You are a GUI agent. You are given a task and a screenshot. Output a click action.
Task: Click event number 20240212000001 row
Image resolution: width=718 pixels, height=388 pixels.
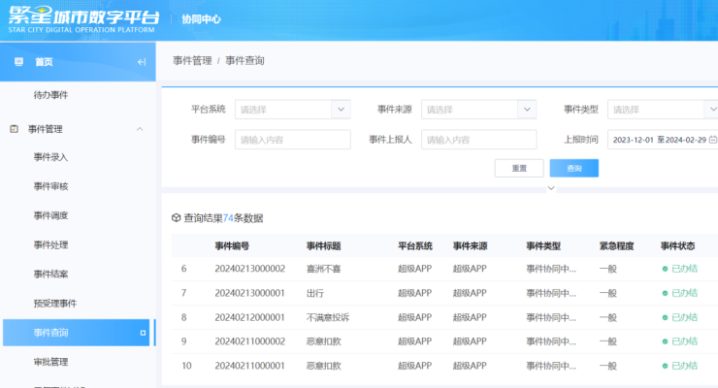[x=249, y=317]
